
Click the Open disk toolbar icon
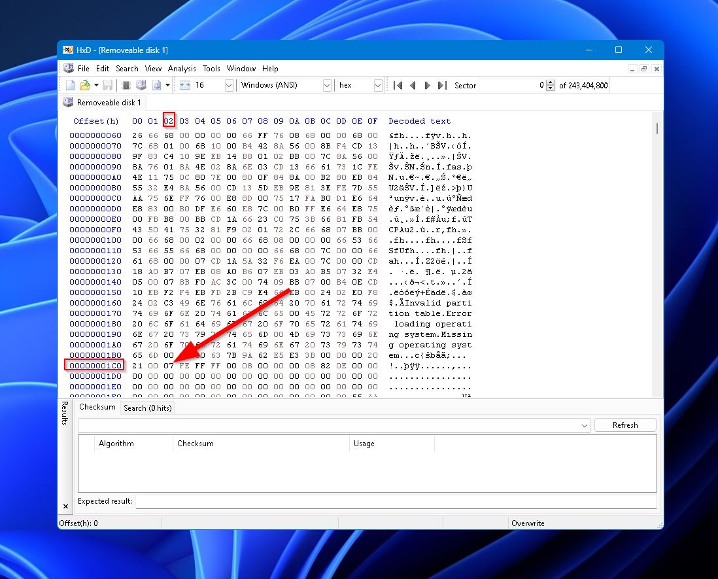(141, 85)
